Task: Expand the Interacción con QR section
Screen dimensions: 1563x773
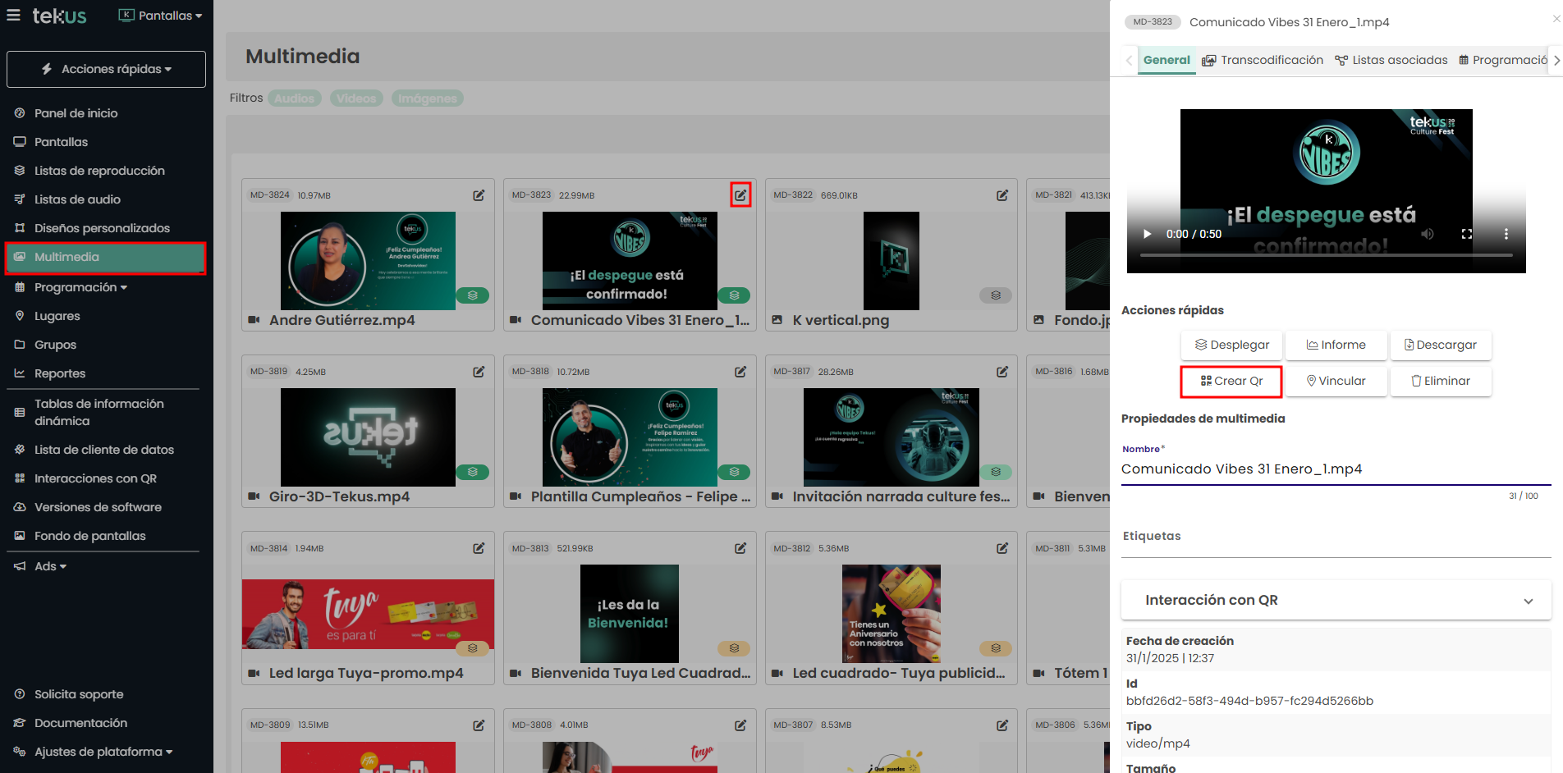Action: tap(1336, 600)
